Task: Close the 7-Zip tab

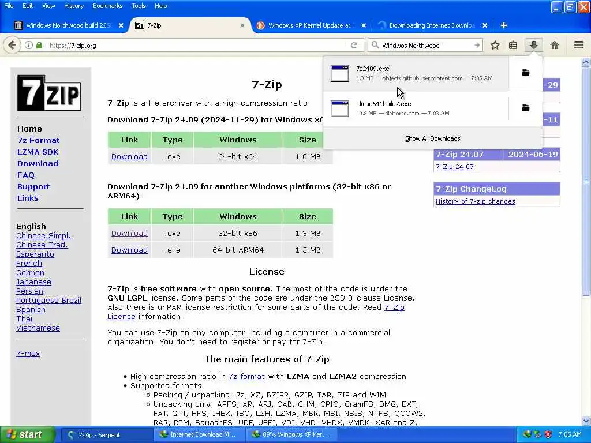Action: point(242,25)
